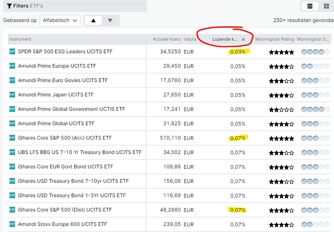Sort ascending with up arrow
334x232 pixels.
click(93, 20)
